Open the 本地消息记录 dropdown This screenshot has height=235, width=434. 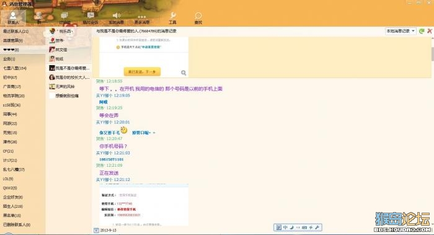401,31
